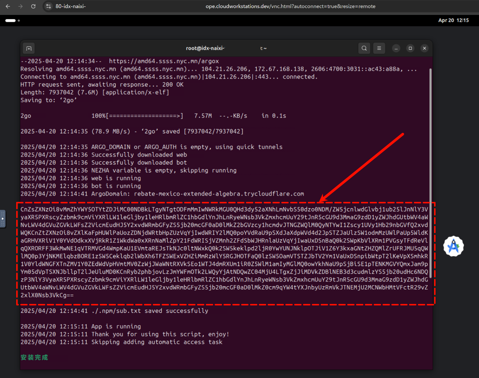Open new terminal tab button
The height and width of the screenshot is (378, 479).
click(29, 48)
